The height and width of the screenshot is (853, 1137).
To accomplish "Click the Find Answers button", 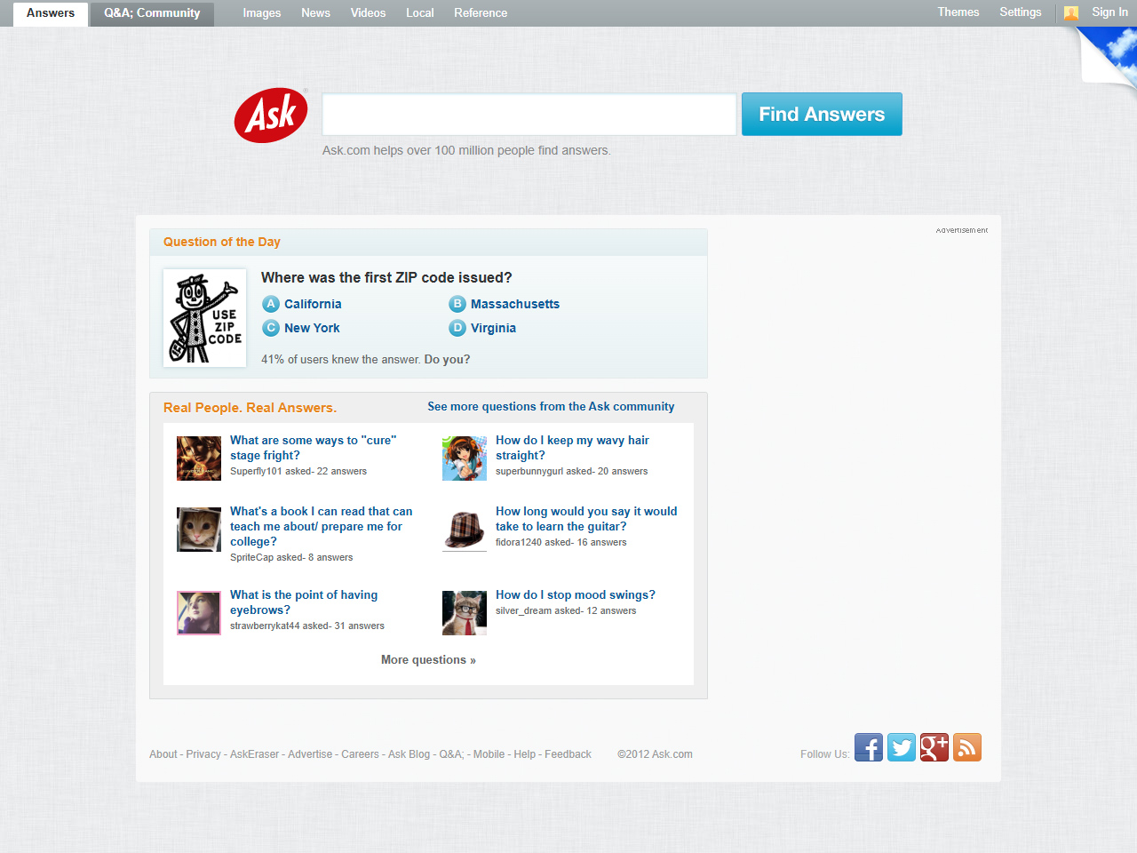I will [x=822, y=115].
